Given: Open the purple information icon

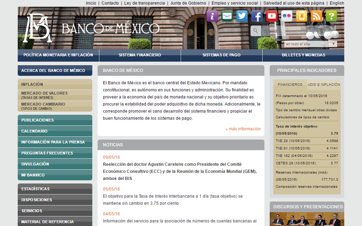Looking at the screenshot, I should [212, 16].
